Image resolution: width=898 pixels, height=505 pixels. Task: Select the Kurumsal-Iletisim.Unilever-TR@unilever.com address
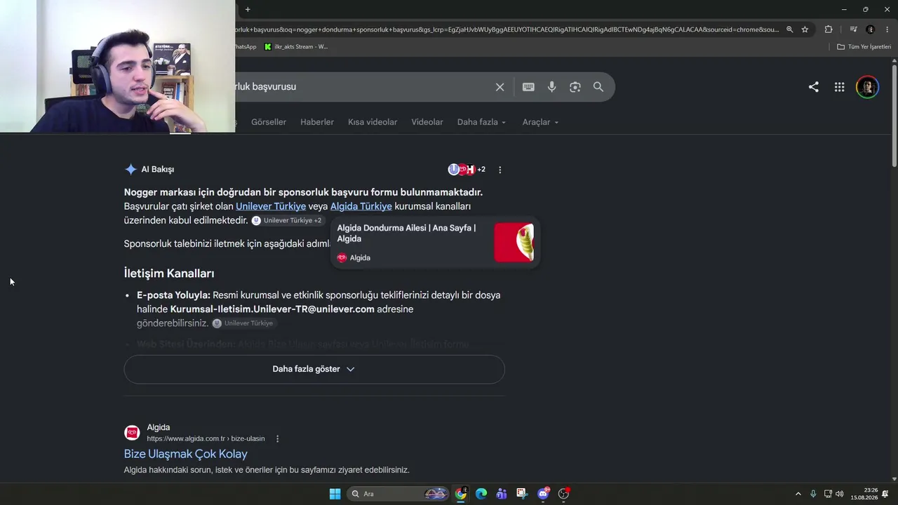pos(272,309)
